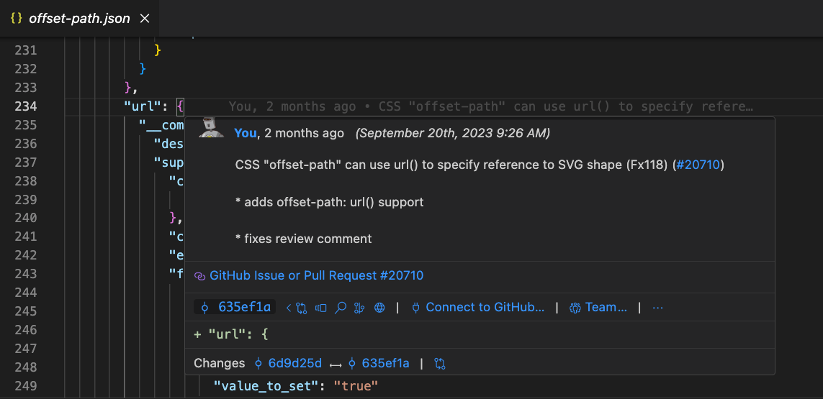Click the globe open on remote icon
This screenshot has width=823, height=399.
379,308
